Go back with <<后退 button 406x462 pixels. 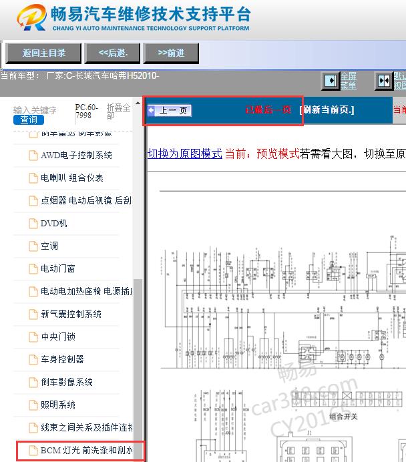[x=112, y=53]
